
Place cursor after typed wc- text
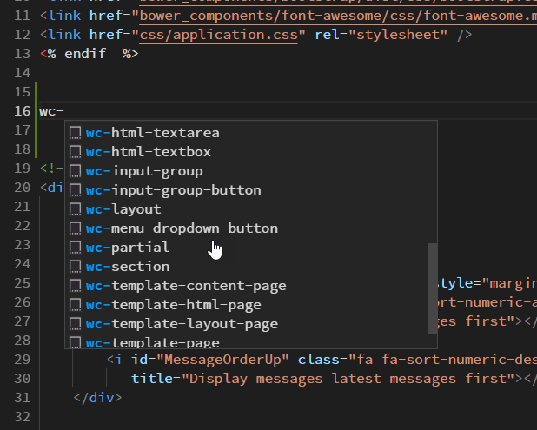(64, 111)
